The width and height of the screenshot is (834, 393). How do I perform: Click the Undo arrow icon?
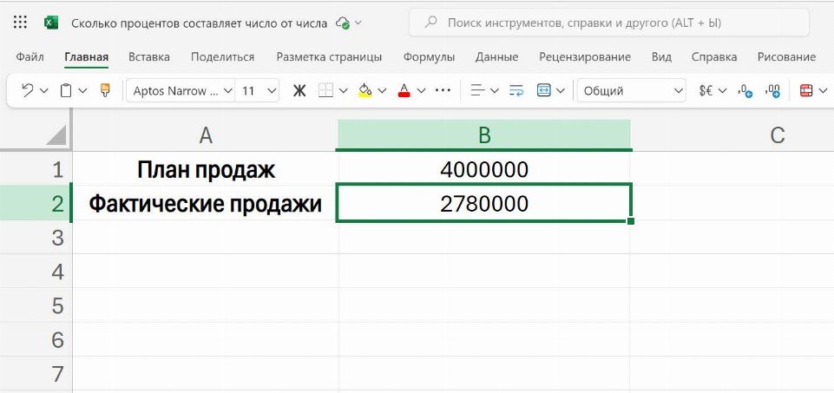pyautogui.click(x=28, y=90)
